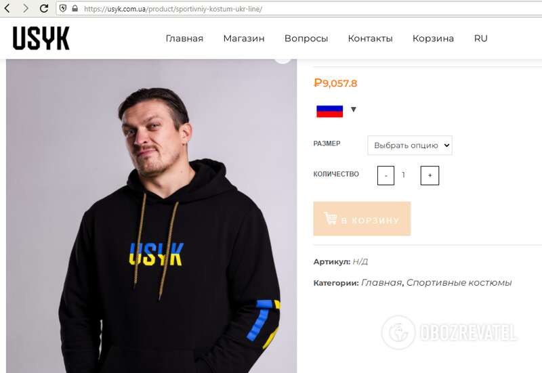Image resolution: width=542 pixels, height=373 pixels.
Task: Open the Корзина menu item
Action: pos(433,39)
